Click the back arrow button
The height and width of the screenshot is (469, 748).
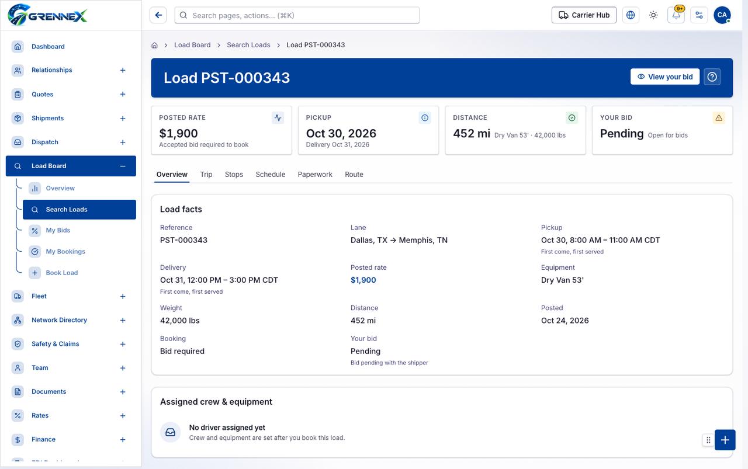158,15
